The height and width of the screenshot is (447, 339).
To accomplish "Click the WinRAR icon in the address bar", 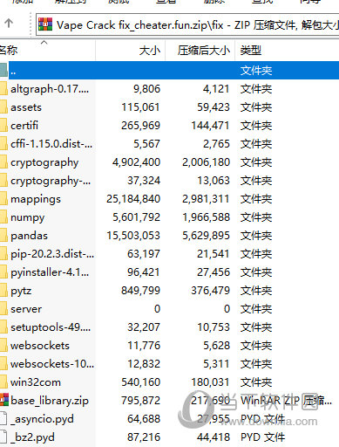I will point(45,24).
